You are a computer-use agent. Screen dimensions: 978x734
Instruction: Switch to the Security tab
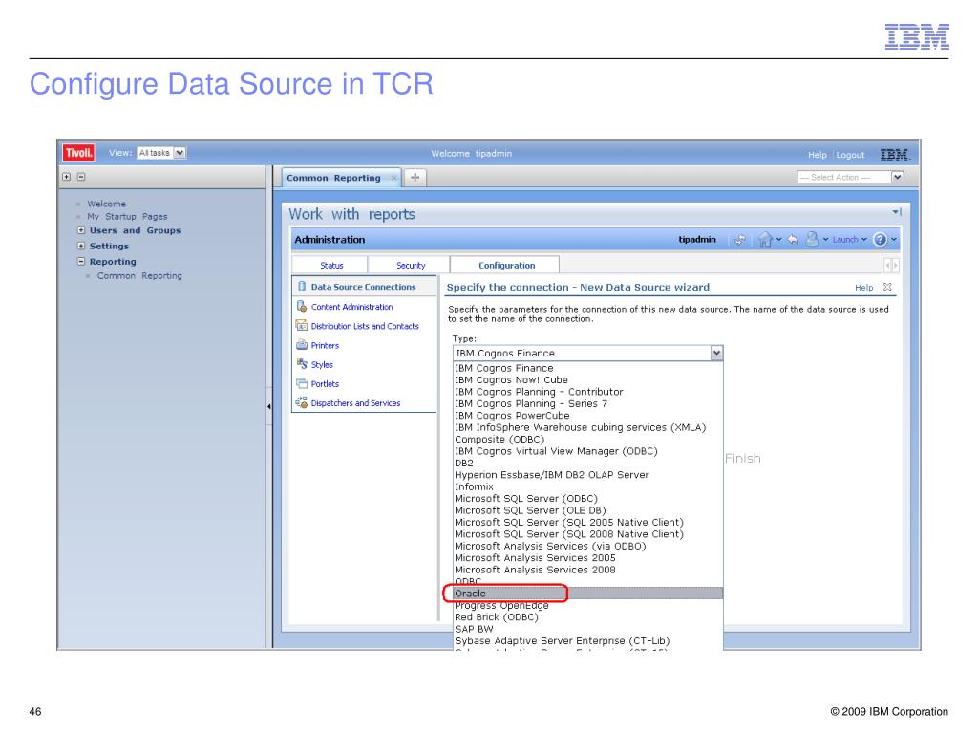pos(411,266)
